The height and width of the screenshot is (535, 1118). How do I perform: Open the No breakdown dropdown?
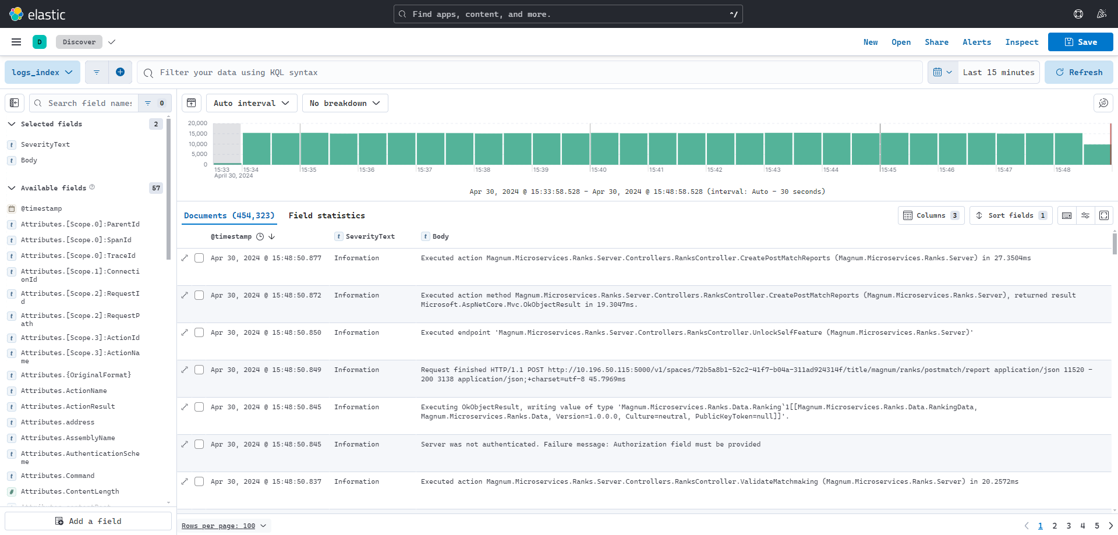345,103
